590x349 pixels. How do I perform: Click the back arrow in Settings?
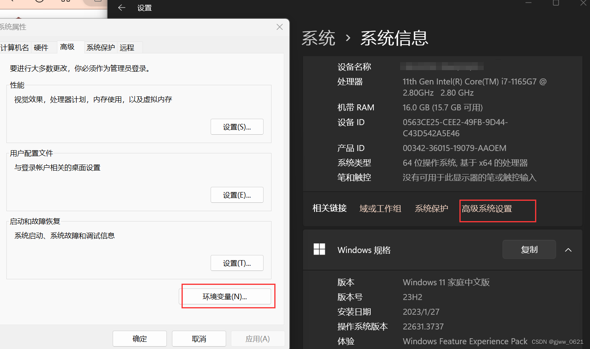121,7
